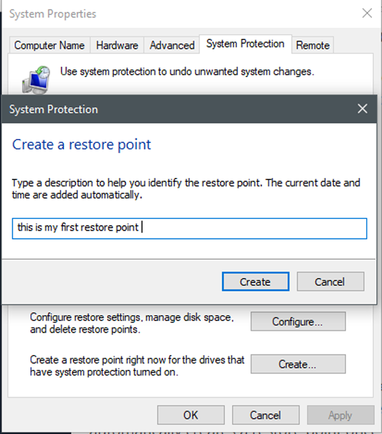Click the Apply button

click(340, 415)
